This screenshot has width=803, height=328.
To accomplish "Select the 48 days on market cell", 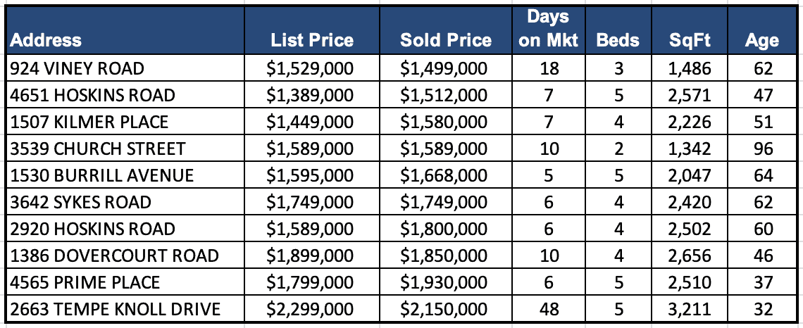I will (548, 309).
